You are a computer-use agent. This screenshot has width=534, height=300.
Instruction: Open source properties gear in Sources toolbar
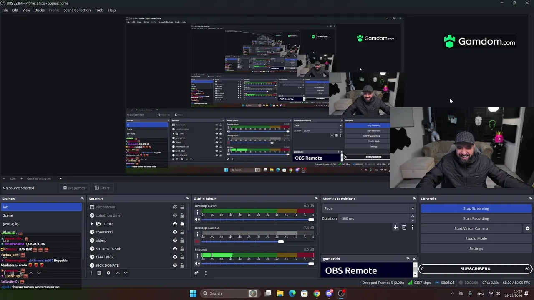(108, 273)
